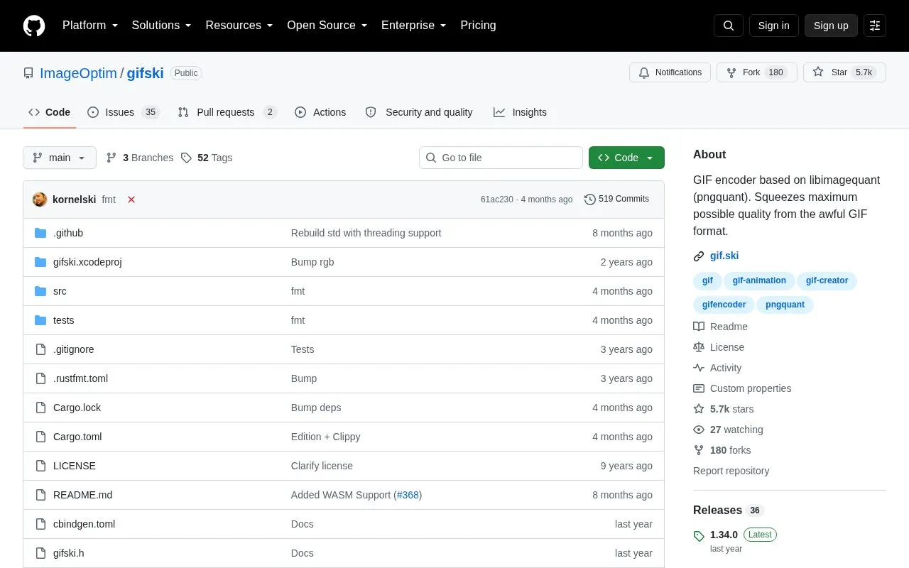Click the GitHub logo icon
This screenshot has height=568, width=909.
coord(34,26)
